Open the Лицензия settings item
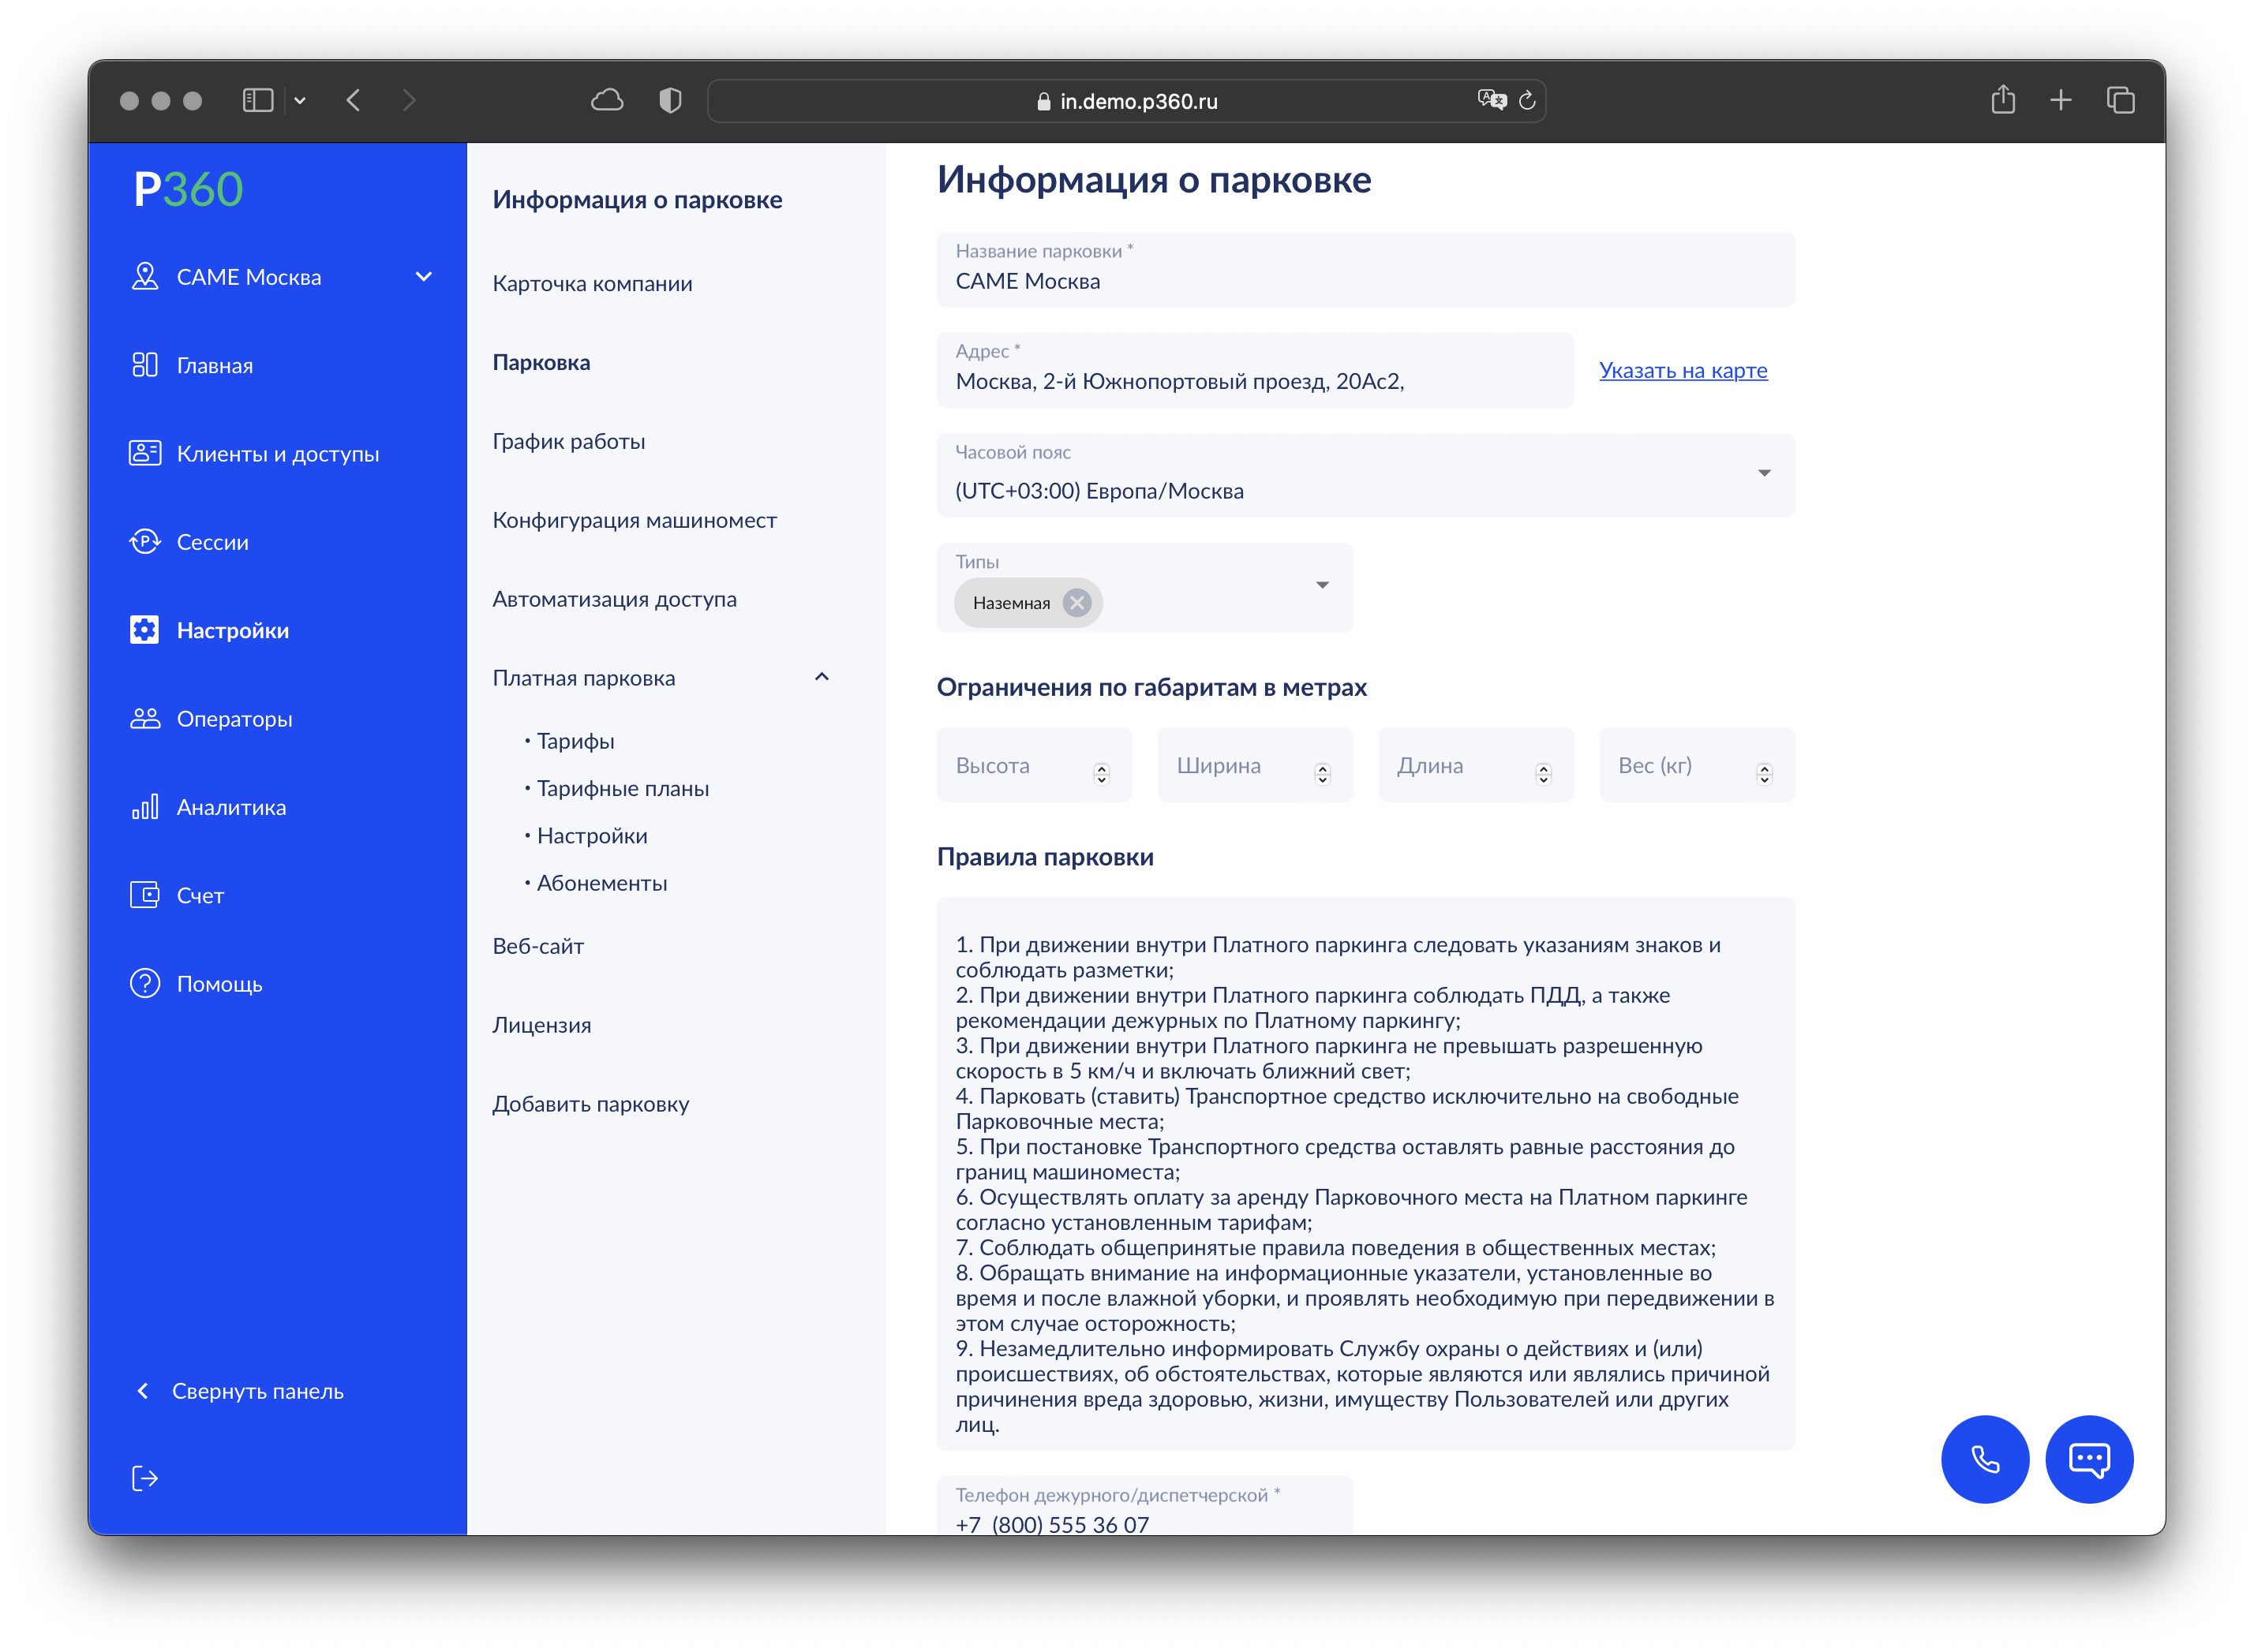The height and width of the screenshot is (1652, 2254). click(541, 1025)
